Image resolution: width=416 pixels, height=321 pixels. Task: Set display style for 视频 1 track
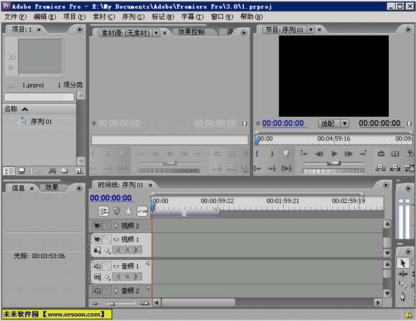98,250
